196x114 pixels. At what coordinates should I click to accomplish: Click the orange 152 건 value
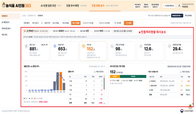[91, 49]
